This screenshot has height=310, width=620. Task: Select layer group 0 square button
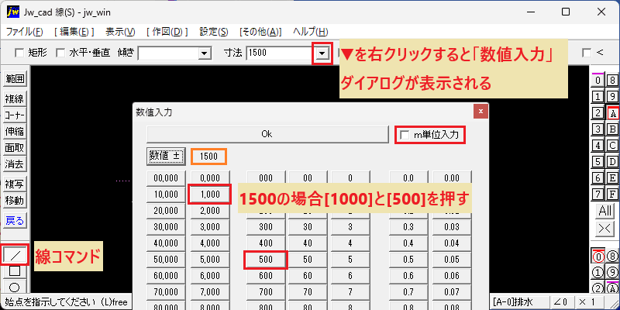click(x=598, y=81)
